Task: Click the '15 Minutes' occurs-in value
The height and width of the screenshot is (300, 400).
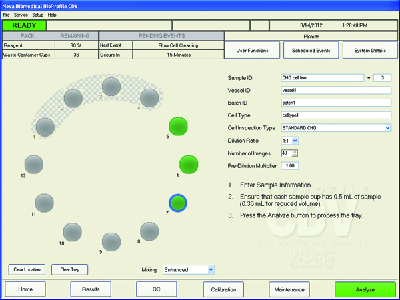Action: coord(179,55)
